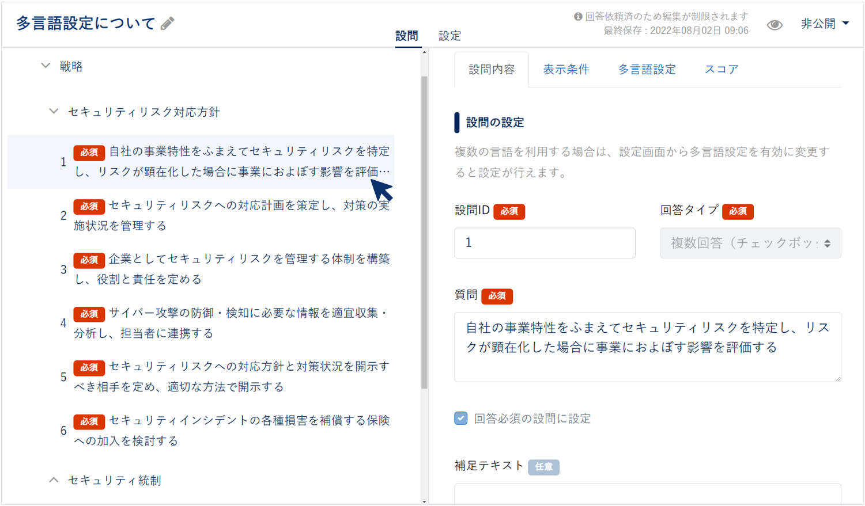Open the 設問内容 tab
865x506 pixels.
(492, 70)
